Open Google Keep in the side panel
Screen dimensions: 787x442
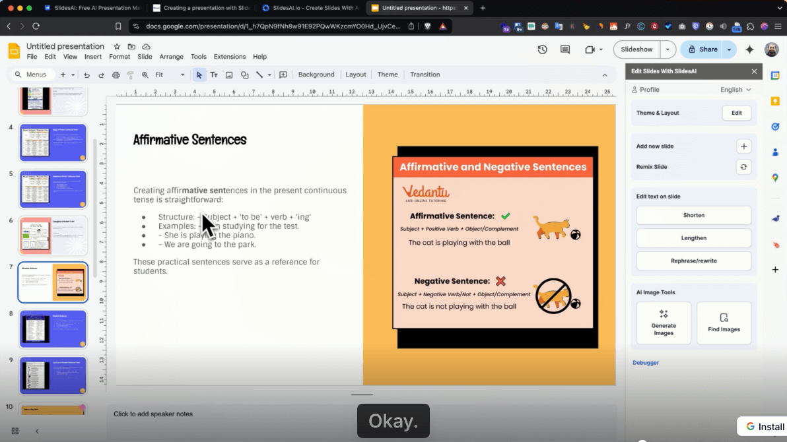click(x=775, y=101)
